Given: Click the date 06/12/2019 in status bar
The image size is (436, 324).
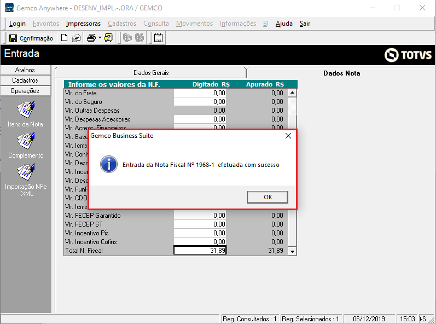Looking at the screenshot, I should tap(369, 319).
